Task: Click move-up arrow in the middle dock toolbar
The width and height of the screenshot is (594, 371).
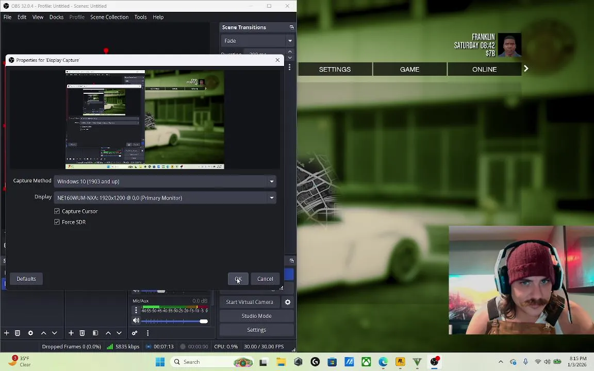Action: click(108, 333)
